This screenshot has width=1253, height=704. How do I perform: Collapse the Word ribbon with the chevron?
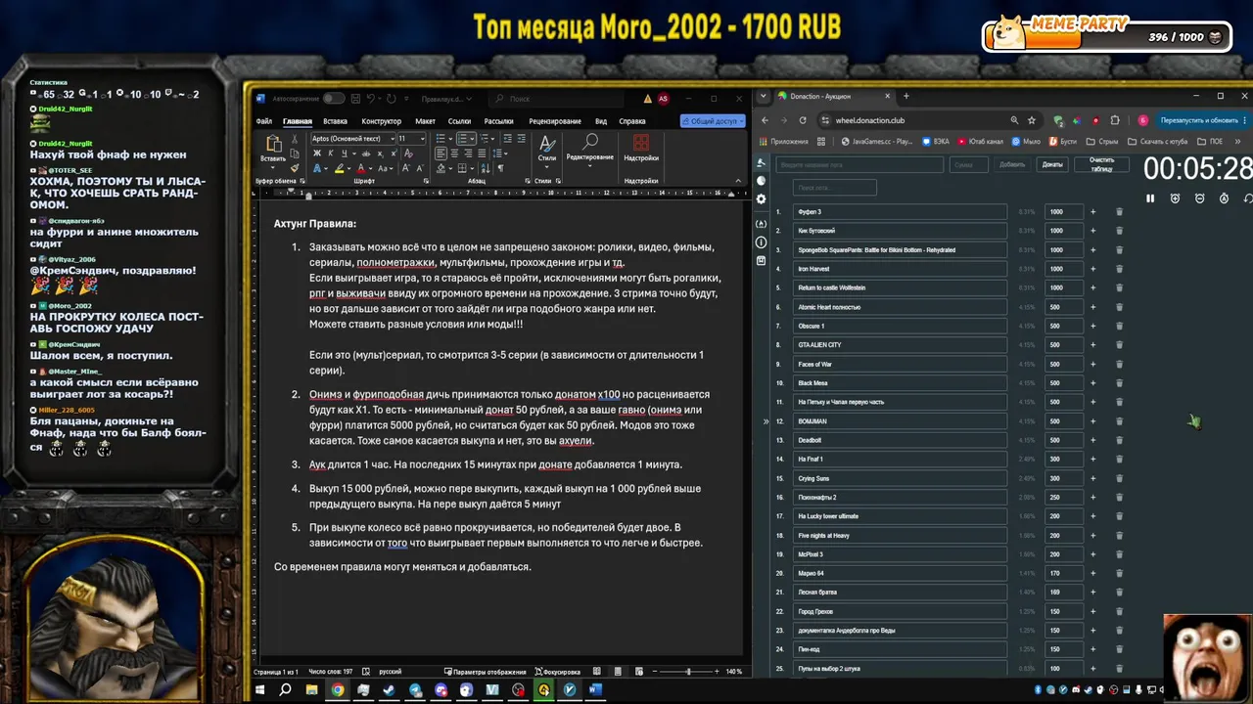click(738, 180)
